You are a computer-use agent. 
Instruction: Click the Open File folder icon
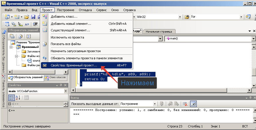(27, 17)
